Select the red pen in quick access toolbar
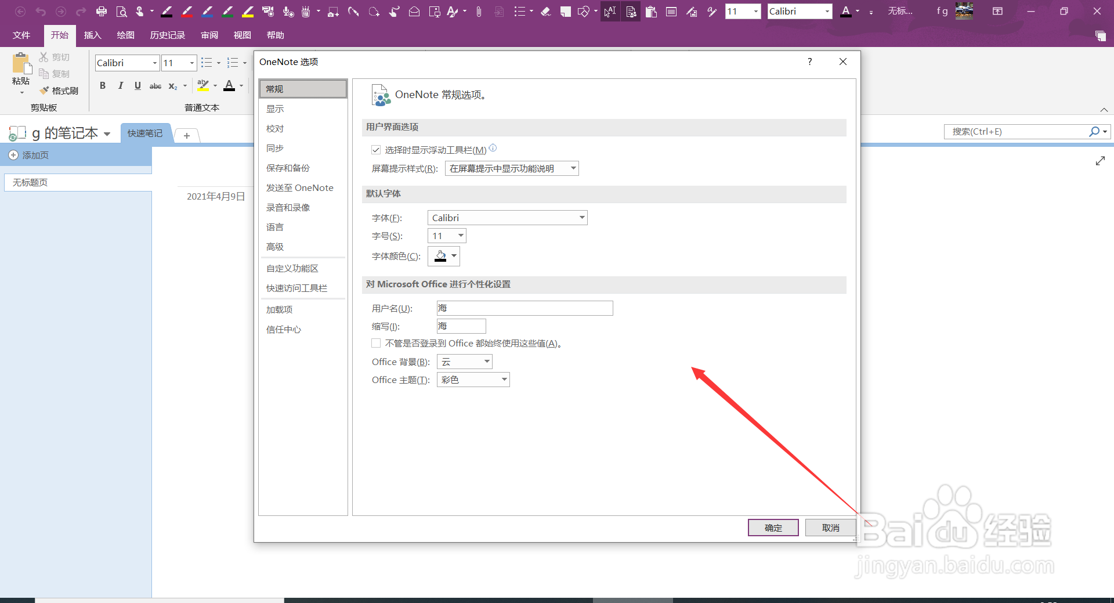Viewport: 1114px width, 603px height. coord(187,11)
